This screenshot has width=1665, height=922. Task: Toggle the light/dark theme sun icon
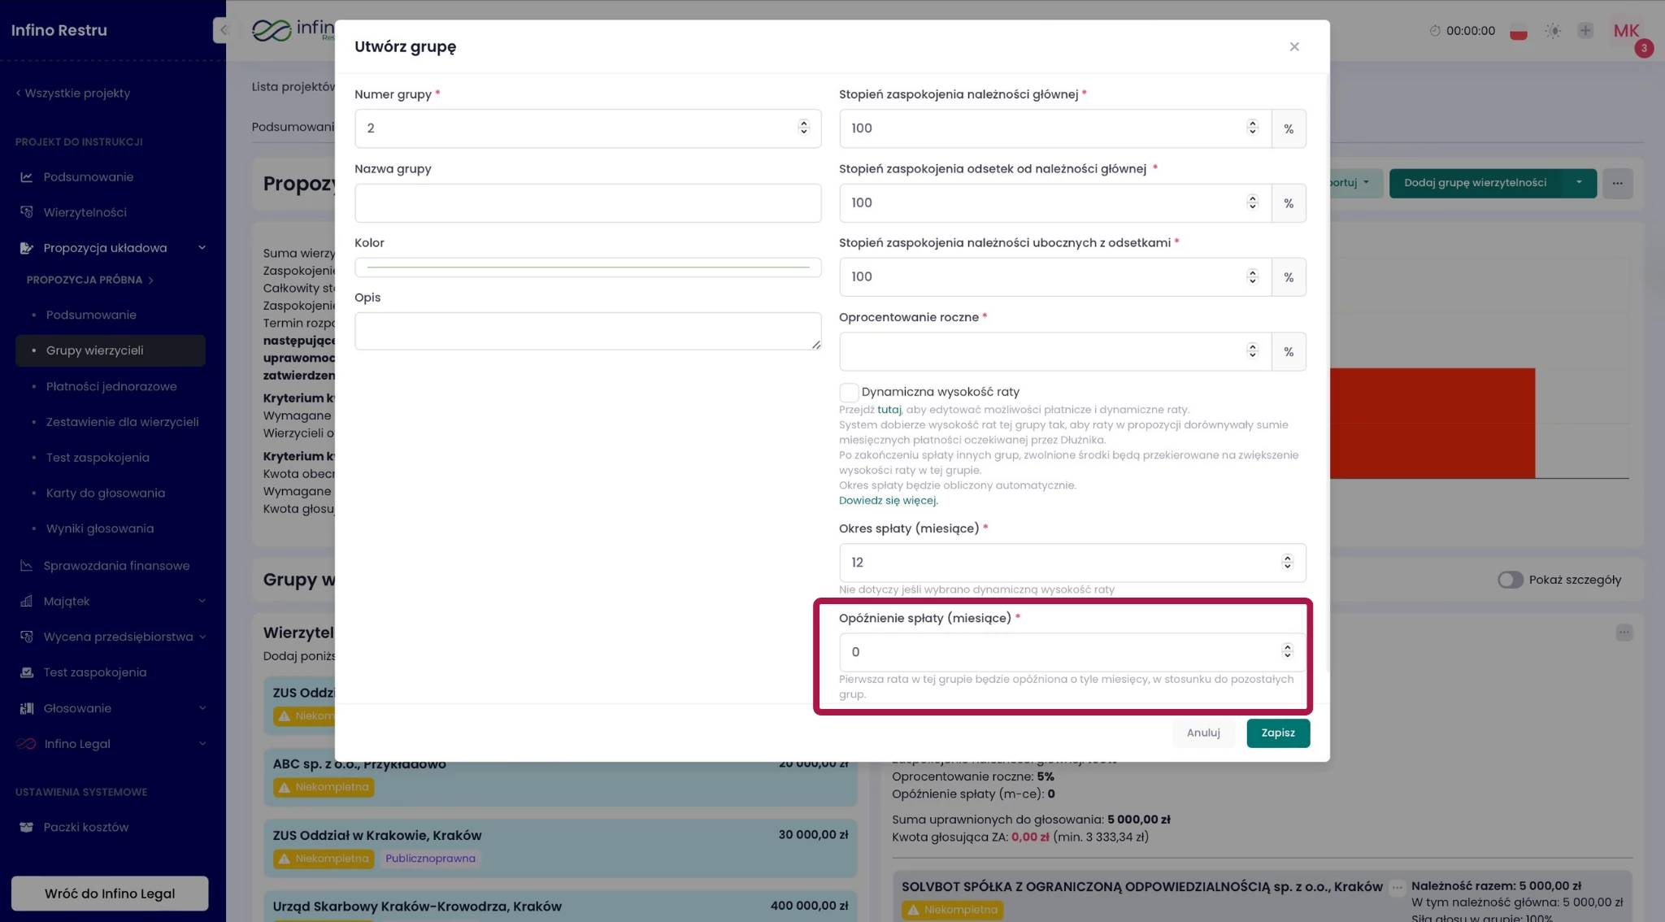pyautogui.click(x=1553, y=31)
